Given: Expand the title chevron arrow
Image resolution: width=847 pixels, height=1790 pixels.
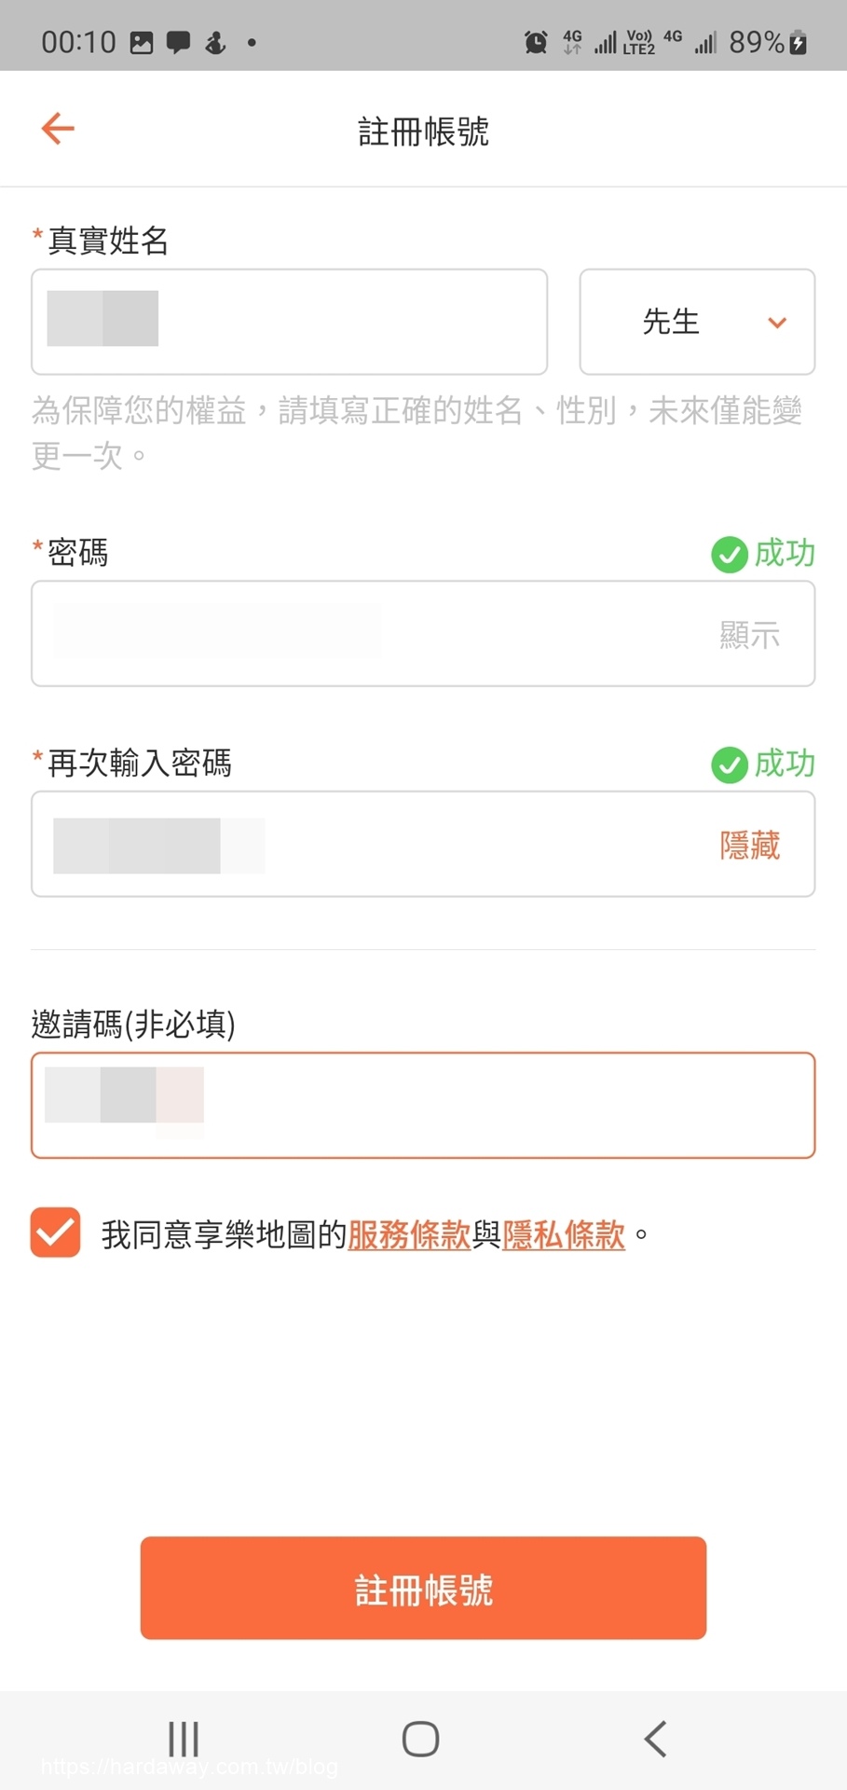Looking at the screenshot, I should pyautogui.click(x=777, y=323).
